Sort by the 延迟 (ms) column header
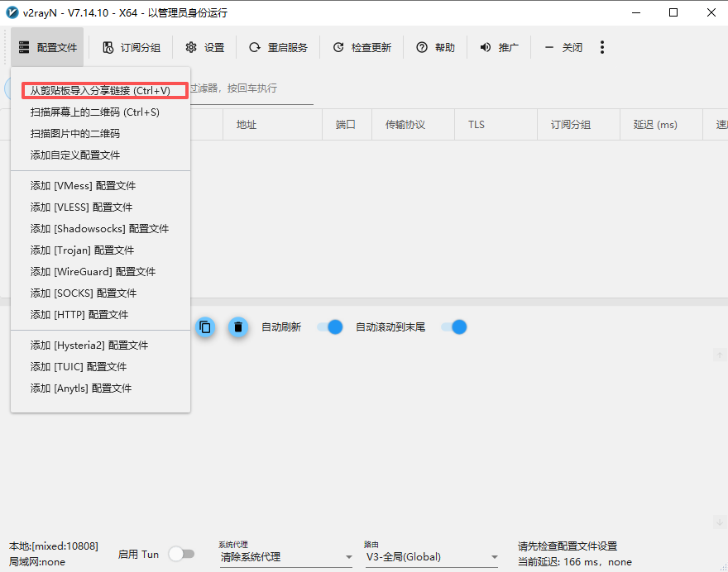The height and width of the screenshot is (572, 728). click(655, 125)
